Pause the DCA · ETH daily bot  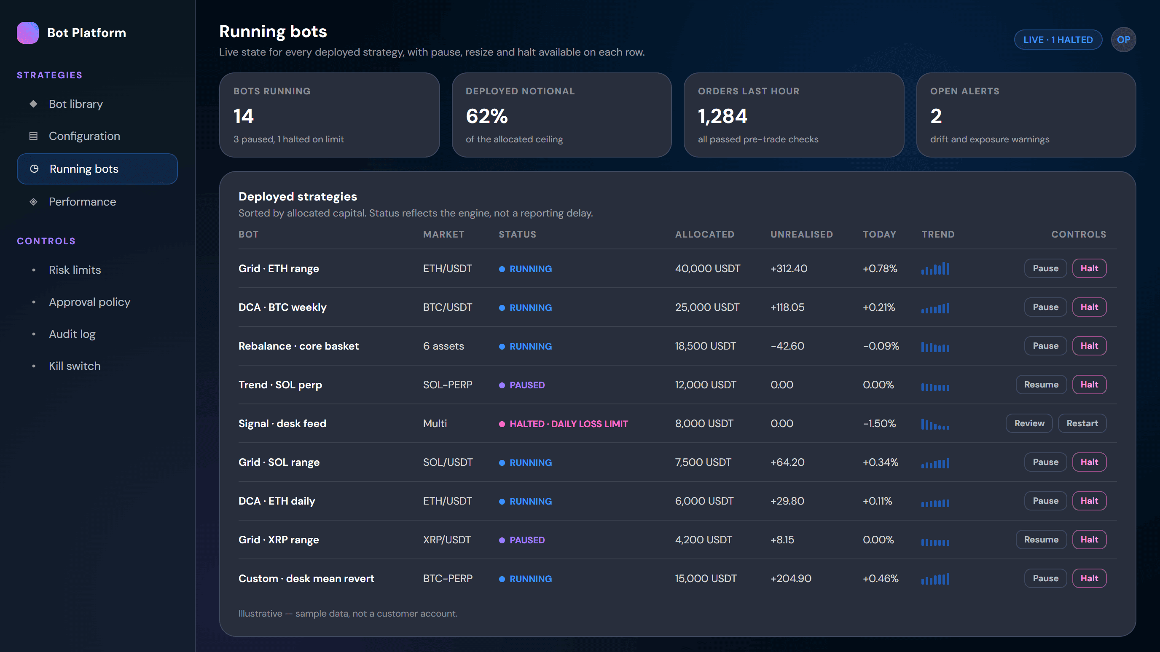1045,500
